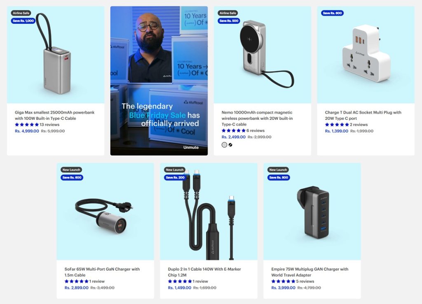
Task: Open the Empire 75W charger product image
Action: 312,211
